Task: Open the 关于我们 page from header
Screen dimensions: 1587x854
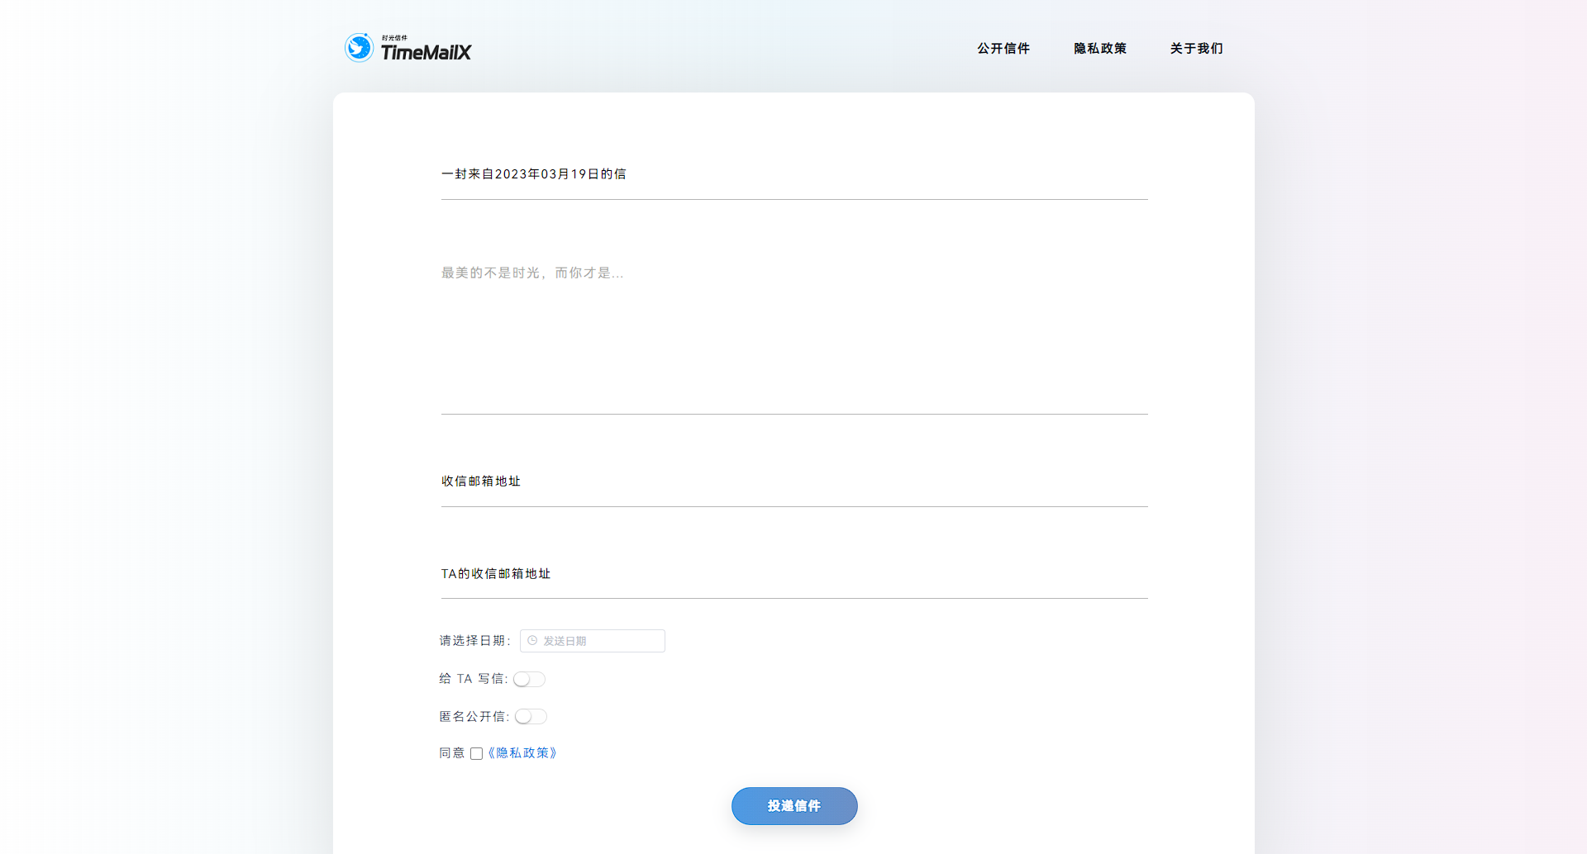Action: 1196,49
